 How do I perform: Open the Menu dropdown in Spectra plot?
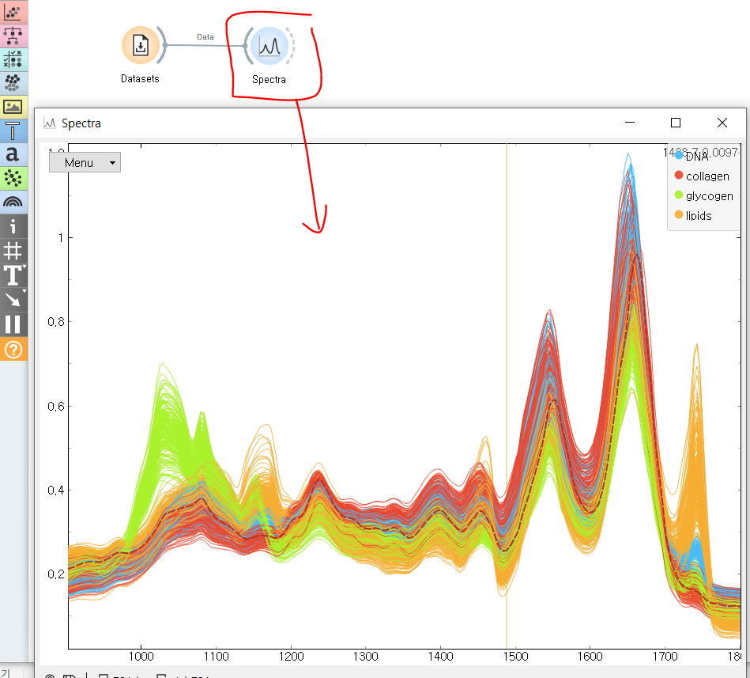click(x=85, y=163)
